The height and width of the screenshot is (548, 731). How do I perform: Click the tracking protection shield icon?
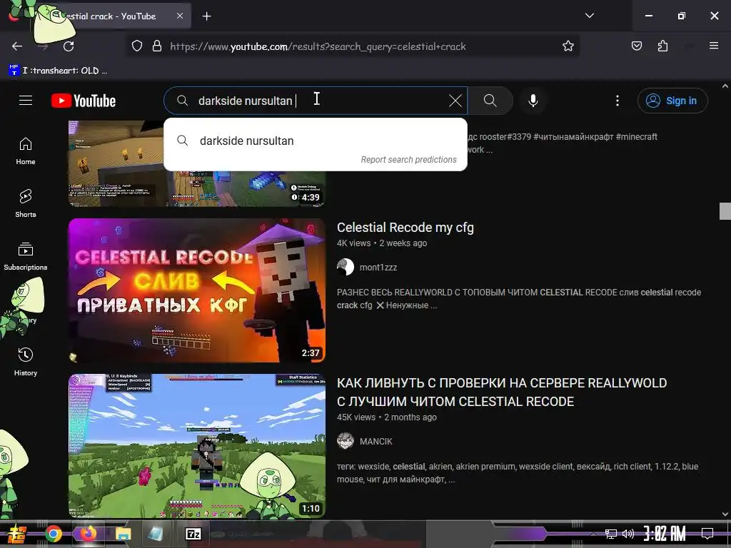click(136, 46)
